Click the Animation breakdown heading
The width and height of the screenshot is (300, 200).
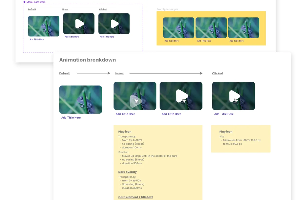pyautogui.click(x=87, y=60)
